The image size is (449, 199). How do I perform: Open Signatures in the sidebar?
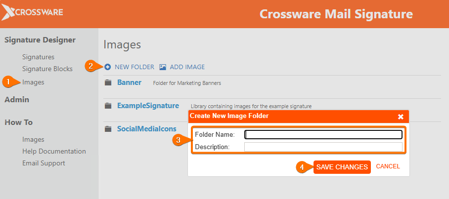tap(38, 57)
